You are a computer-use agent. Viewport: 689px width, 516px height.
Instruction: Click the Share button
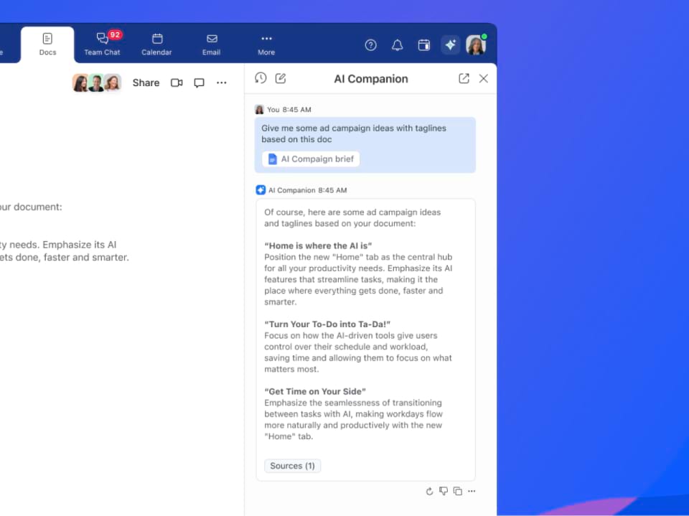coord(146,83)
